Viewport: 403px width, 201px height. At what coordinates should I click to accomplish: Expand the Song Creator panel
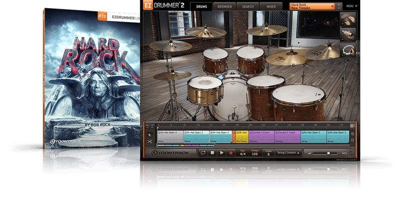pos(288,152)
